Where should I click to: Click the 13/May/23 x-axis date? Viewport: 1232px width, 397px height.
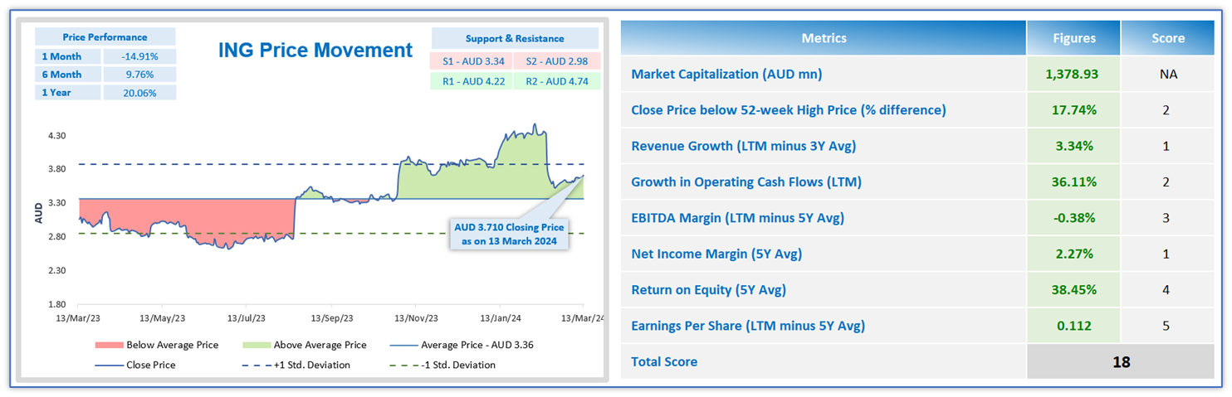point(163,318)
